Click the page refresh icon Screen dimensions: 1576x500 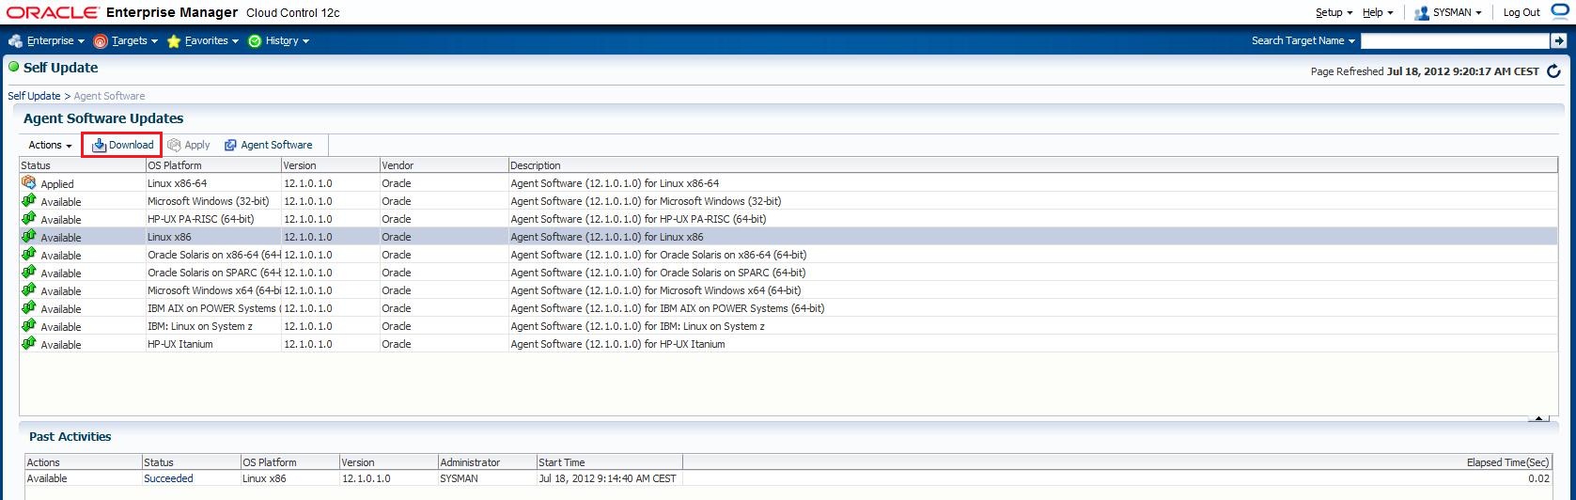pyautogui.click(x=1553, y=71)
